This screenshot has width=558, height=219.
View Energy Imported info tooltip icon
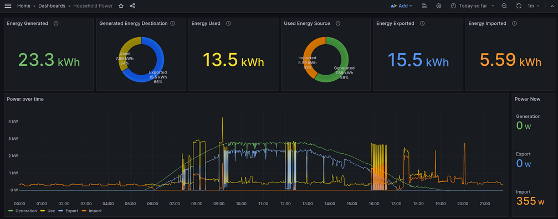(x=514, y=23)
